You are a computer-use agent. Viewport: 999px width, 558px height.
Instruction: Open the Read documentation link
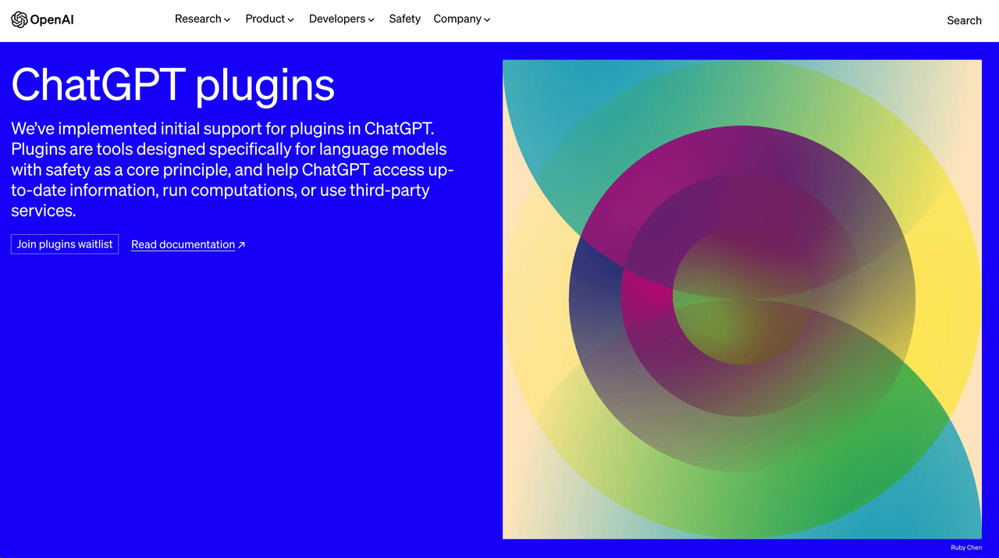183,244
